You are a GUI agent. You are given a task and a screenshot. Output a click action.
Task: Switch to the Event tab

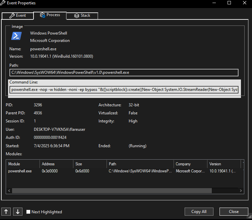click(x=17, y=16)
